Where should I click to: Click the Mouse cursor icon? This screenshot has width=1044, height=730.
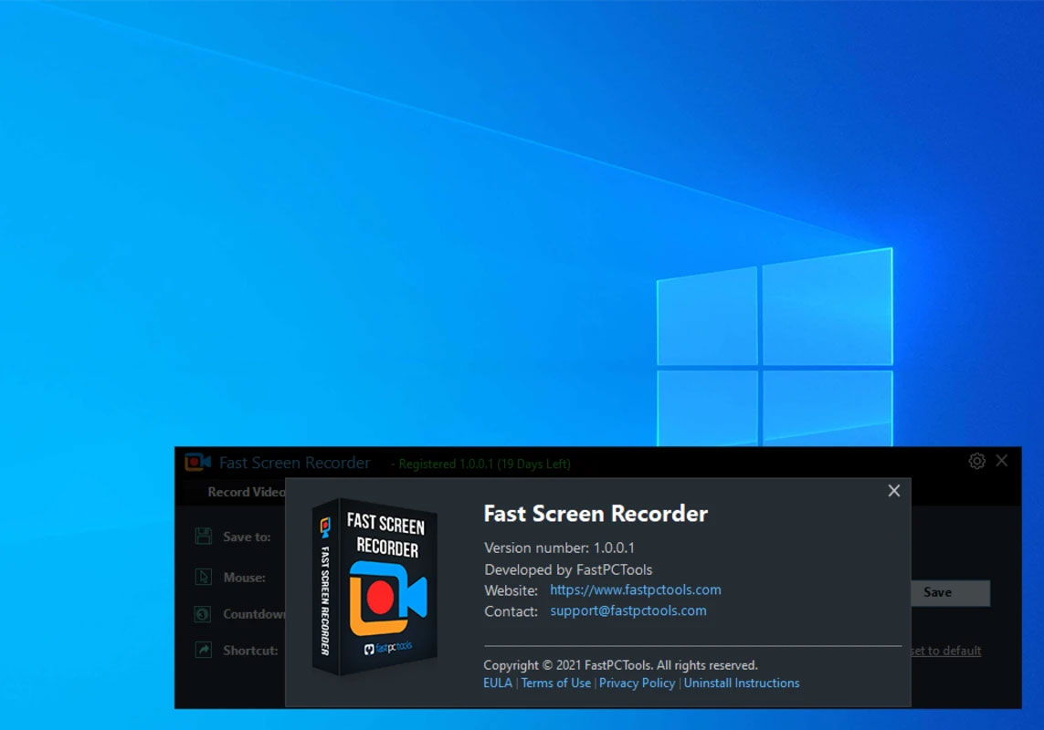203,577
